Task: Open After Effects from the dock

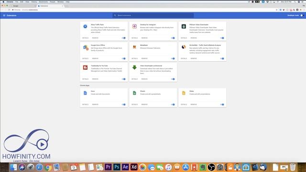Action: pos(125,167)
